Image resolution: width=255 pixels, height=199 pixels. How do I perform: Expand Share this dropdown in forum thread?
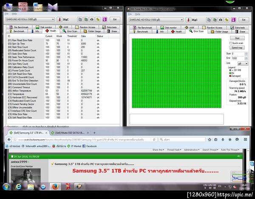[158, 150]
